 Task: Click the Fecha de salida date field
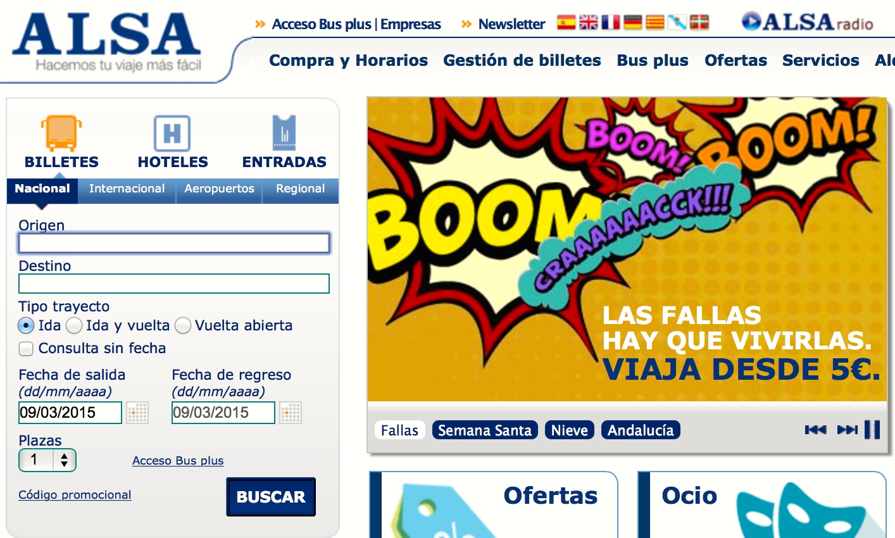pyautogui.click(x=70, y=413)
